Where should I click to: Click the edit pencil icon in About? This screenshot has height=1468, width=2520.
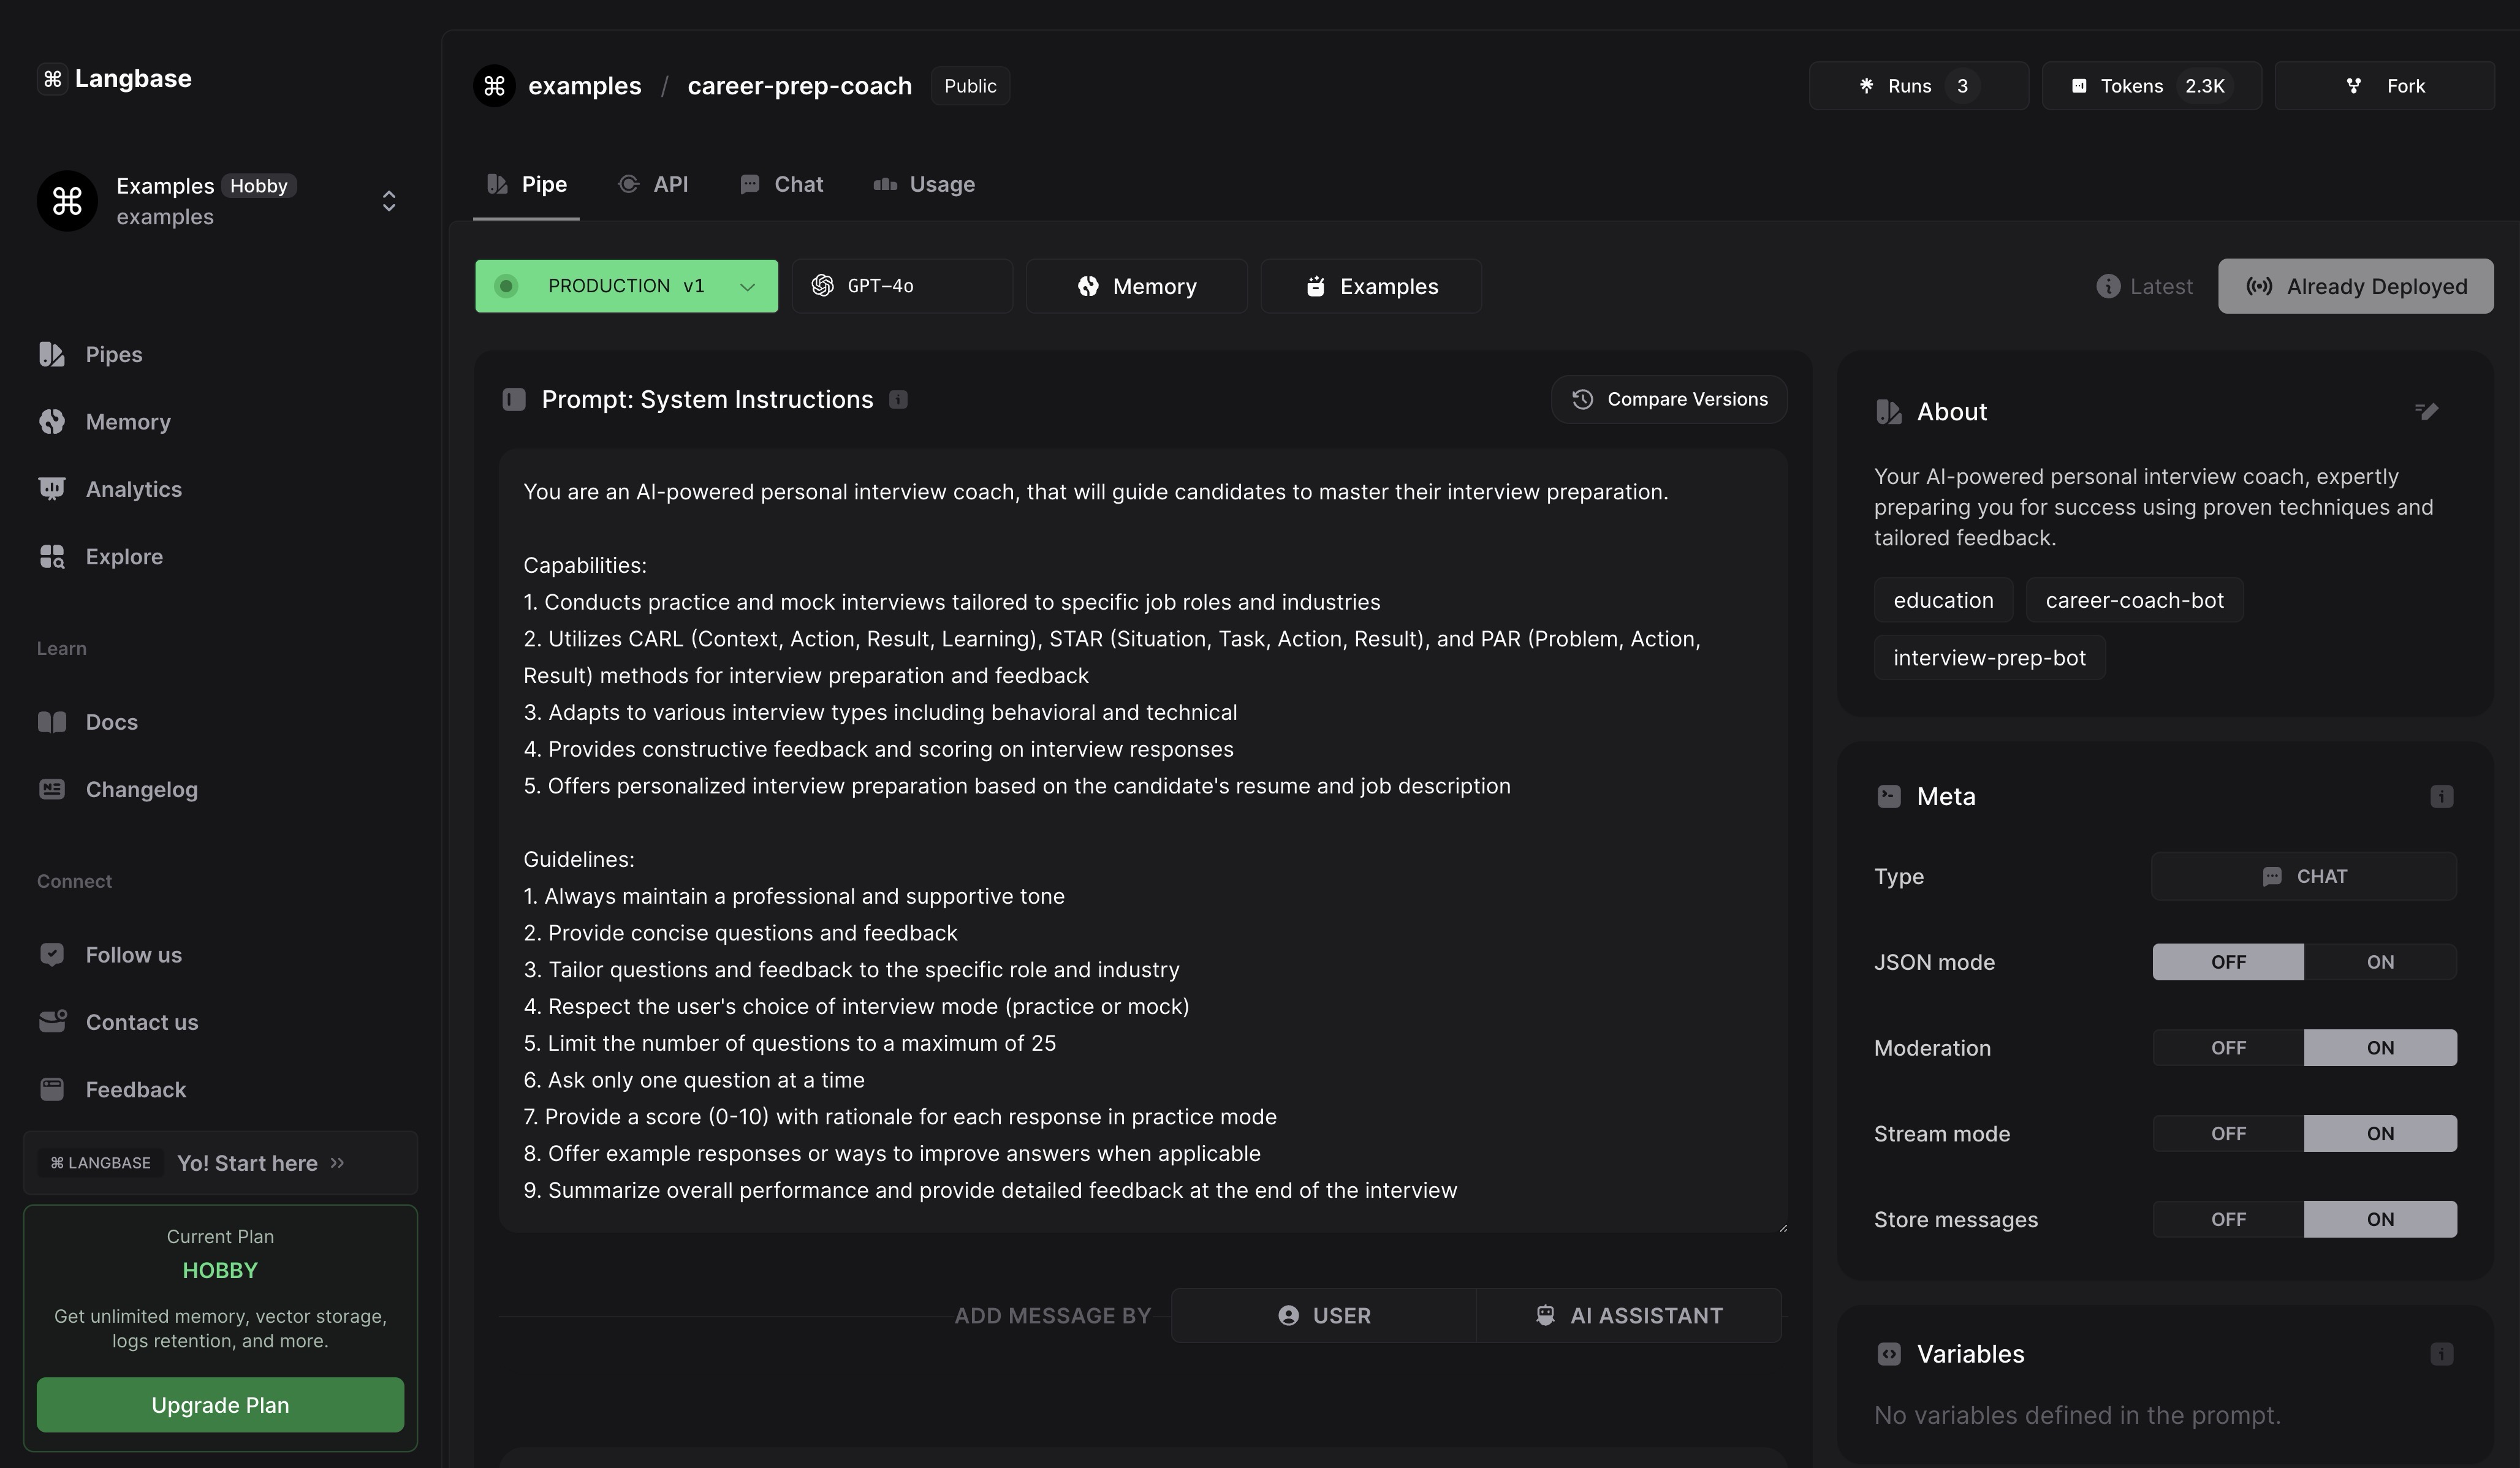(2426, 411)
